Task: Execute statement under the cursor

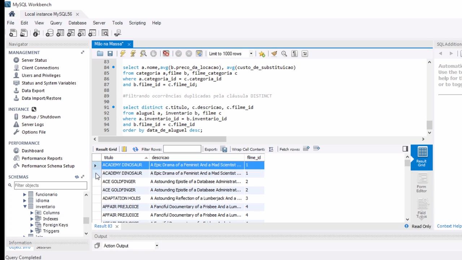Action: coord(133,53)
